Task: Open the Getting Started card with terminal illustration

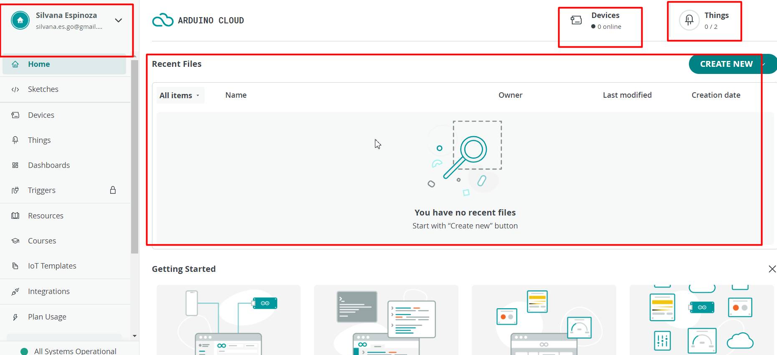Action: click(x=386, y=320)
